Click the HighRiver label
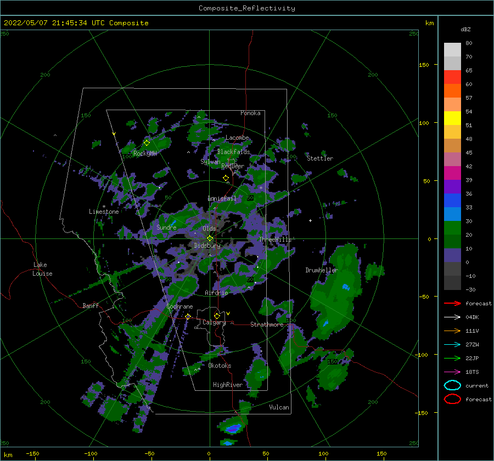This screenshot has width=494, height=461. (x=227, y=385)
